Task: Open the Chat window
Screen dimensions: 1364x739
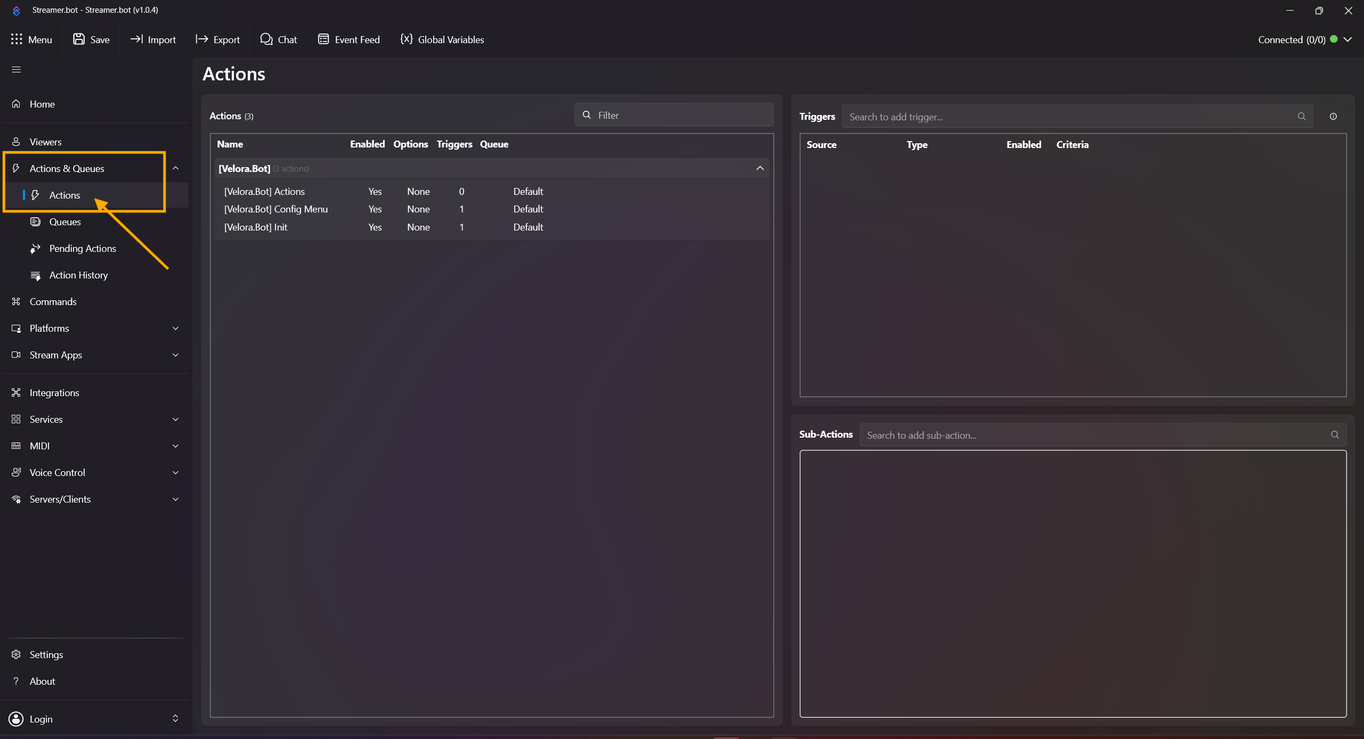Action: [x=278, y=39]
